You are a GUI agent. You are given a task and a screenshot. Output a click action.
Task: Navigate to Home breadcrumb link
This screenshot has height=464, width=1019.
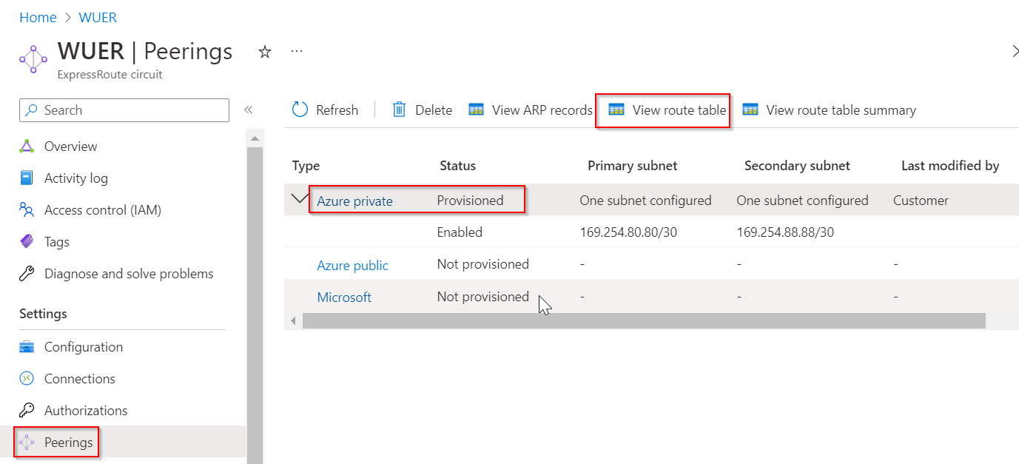coord(38,18)
